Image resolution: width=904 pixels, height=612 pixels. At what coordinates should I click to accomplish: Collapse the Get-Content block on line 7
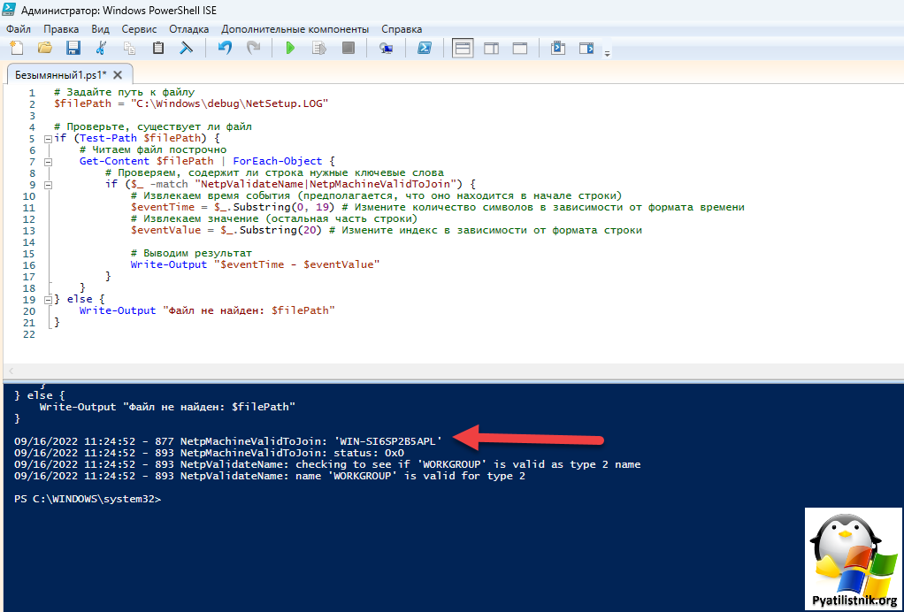(x=48, y=162)
